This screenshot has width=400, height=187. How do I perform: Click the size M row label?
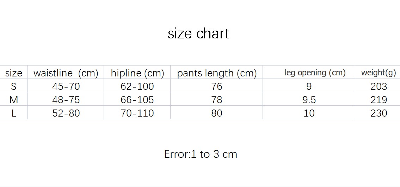click(x=14, y=100)
